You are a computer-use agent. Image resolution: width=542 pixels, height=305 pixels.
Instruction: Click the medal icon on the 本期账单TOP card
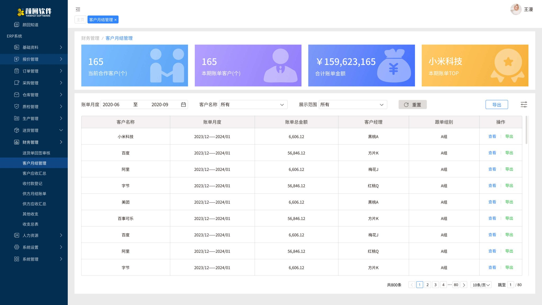(x=508, y=65)
